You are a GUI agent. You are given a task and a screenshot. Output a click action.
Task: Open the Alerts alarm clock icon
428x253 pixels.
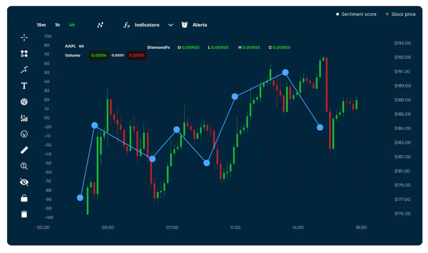pyautogui.click(x=184, y=25)
